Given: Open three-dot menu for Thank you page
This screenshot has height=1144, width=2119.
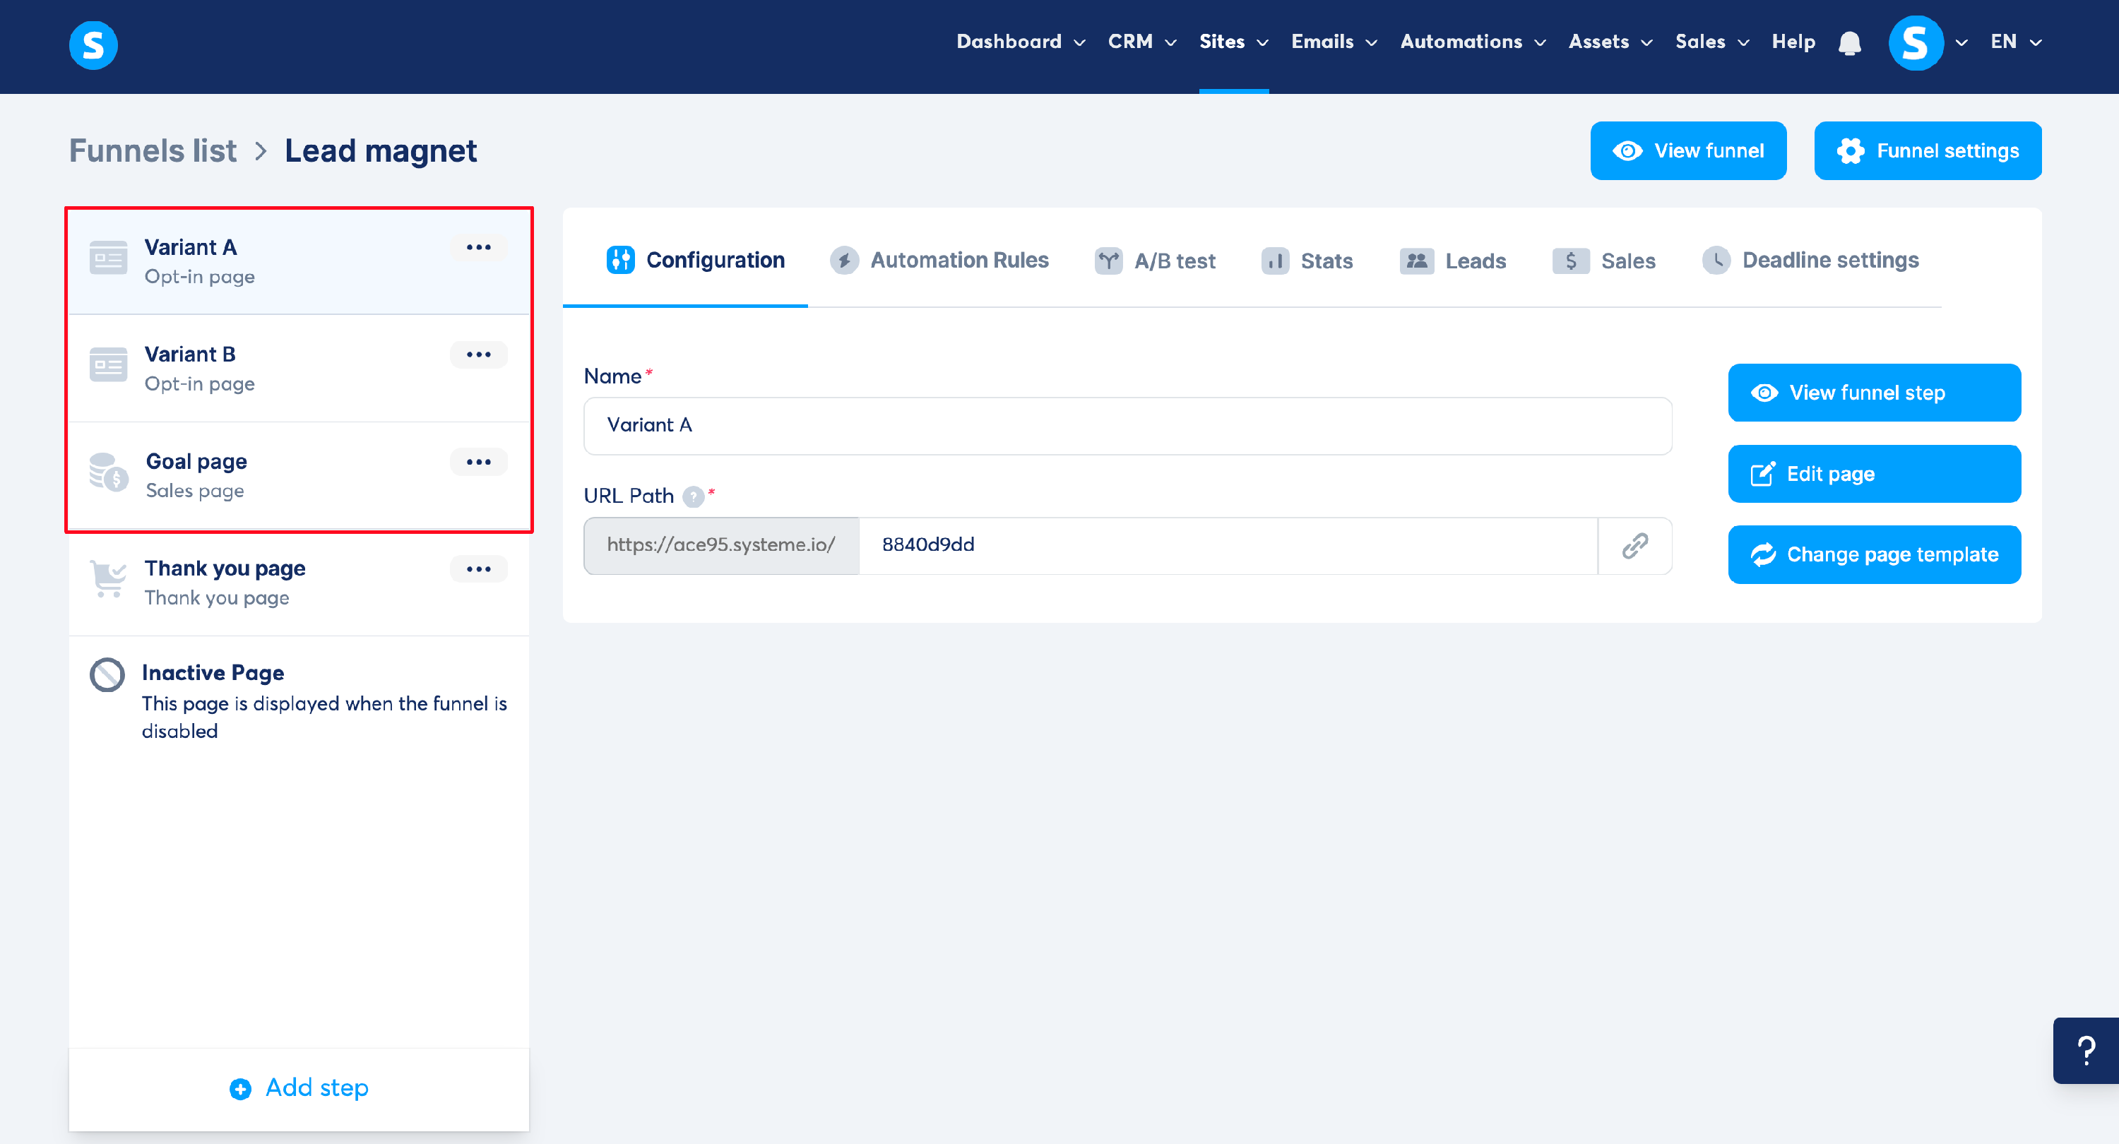Looking at the screenshot, I should tap(478, 568).
